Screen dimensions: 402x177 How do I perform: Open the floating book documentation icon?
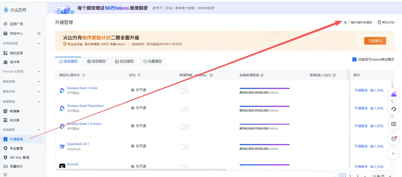[x=394, y=124]
